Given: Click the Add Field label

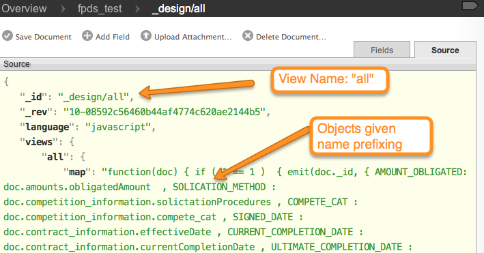Looking at the screenshot, I should (113, 37).
